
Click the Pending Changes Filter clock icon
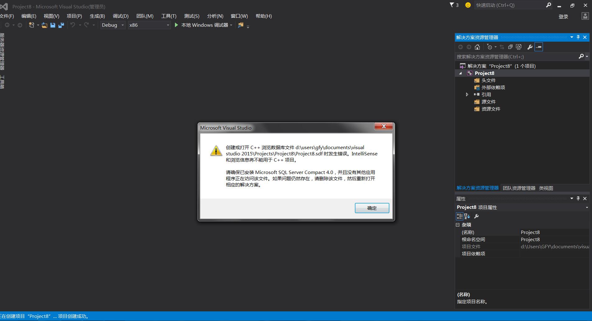[x=490, y=47]
